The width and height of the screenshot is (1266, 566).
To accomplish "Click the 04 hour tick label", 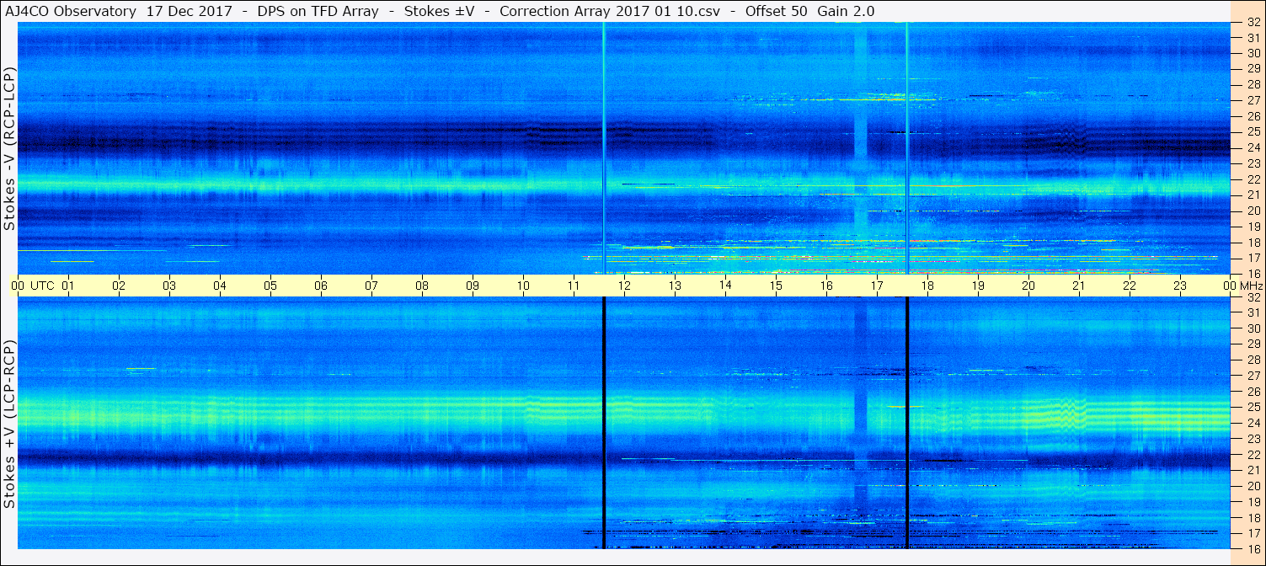I will 220,286.
